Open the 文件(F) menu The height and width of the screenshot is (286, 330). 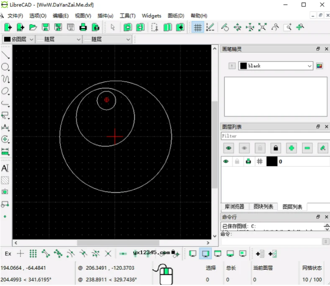point(15,16)
